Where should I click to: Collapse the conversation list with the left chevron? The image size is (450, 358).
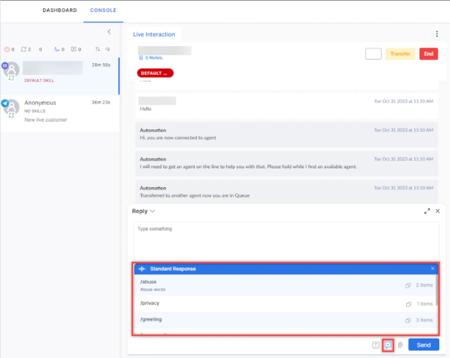[x=109, y=32]
